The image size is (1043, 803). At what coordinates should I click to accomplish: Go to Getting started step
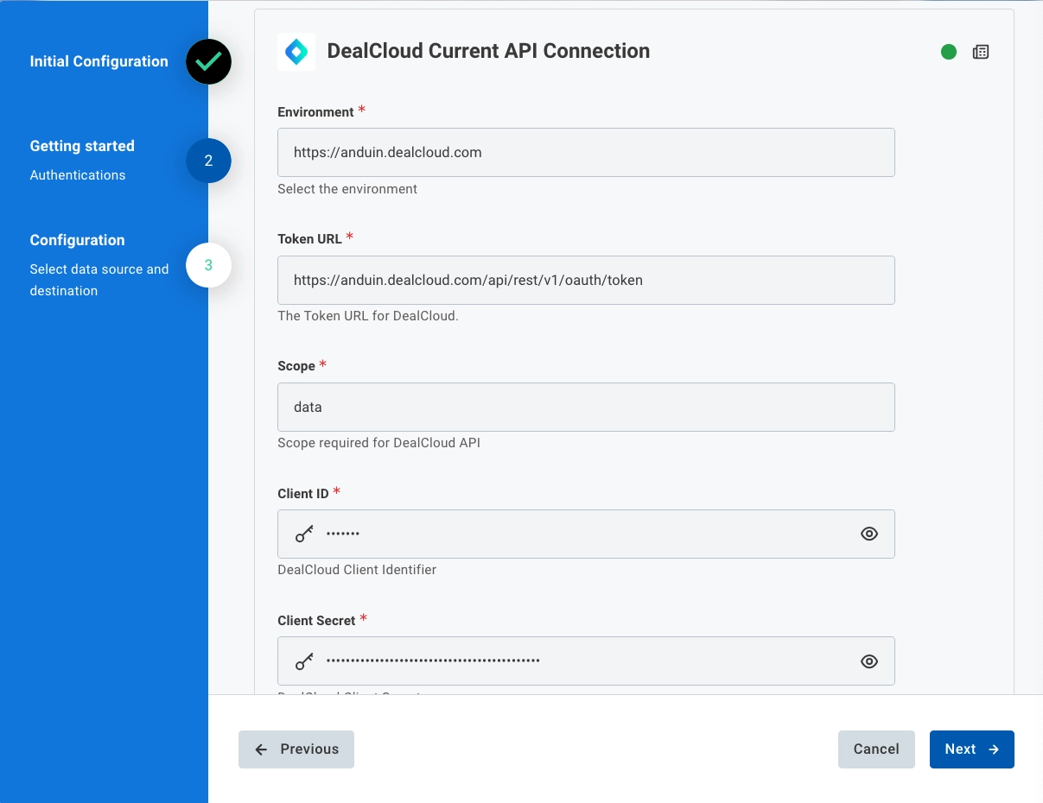point(82,146)
